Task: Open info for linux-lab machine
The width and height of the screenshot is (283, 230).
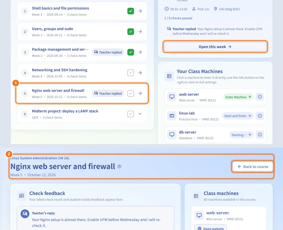Action: (260, 116)
